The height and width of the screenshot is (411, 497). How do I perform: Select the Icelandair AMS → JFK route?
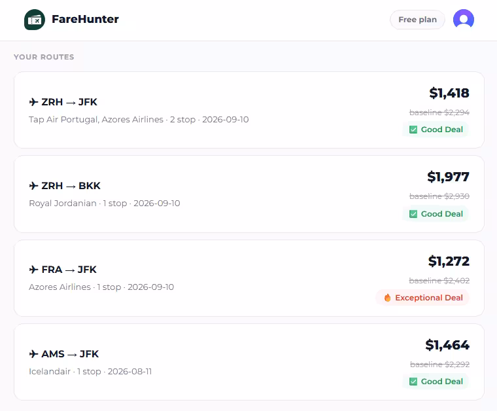coord(249,362)
